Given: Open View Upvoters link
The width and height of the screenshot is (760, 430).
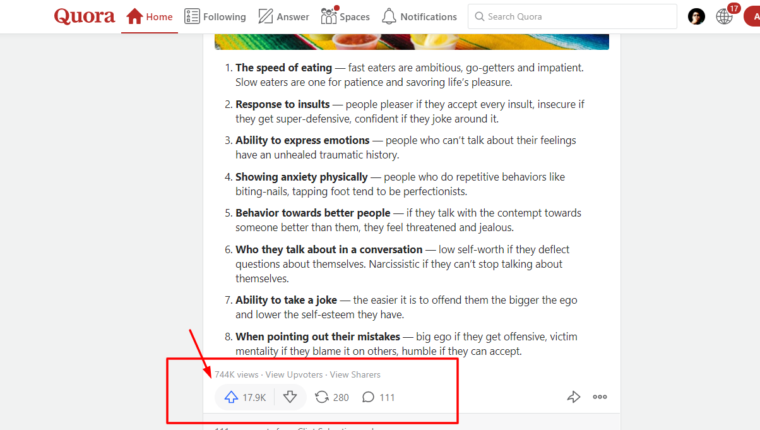Looking at the screenshot, I should point(294,374).
